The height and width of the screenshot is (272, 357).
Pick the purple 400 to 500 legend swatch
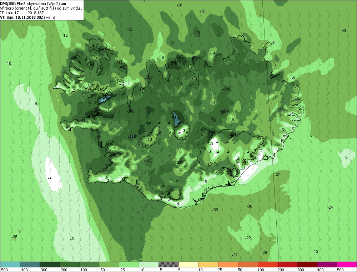click(x=327, y=265)
